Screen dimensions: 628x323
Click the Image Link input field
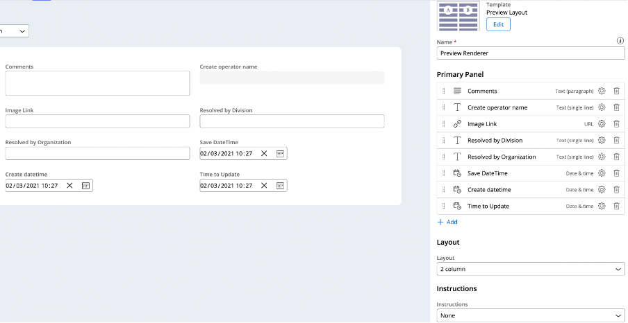97,121
